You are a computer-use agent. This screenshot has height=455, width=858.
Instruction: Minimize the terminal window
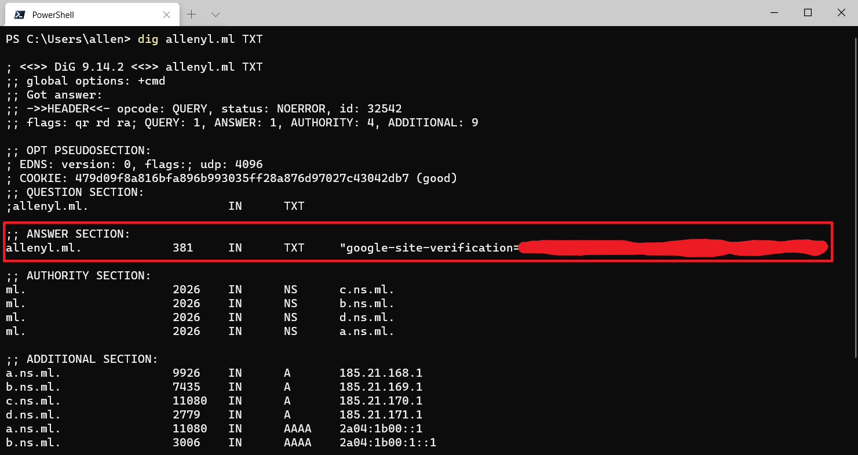tap(775, 13)
